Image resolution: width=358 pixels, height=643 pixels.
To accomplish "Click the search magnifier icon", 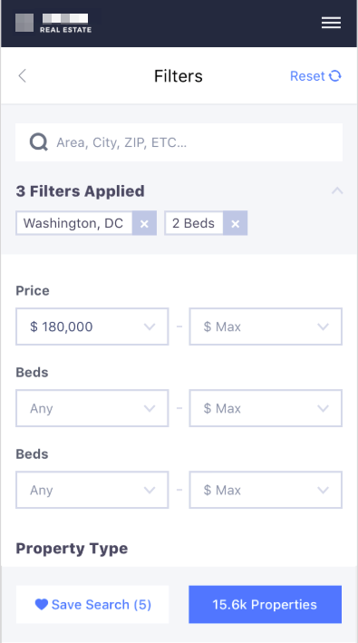I will [x=38, y=142].
